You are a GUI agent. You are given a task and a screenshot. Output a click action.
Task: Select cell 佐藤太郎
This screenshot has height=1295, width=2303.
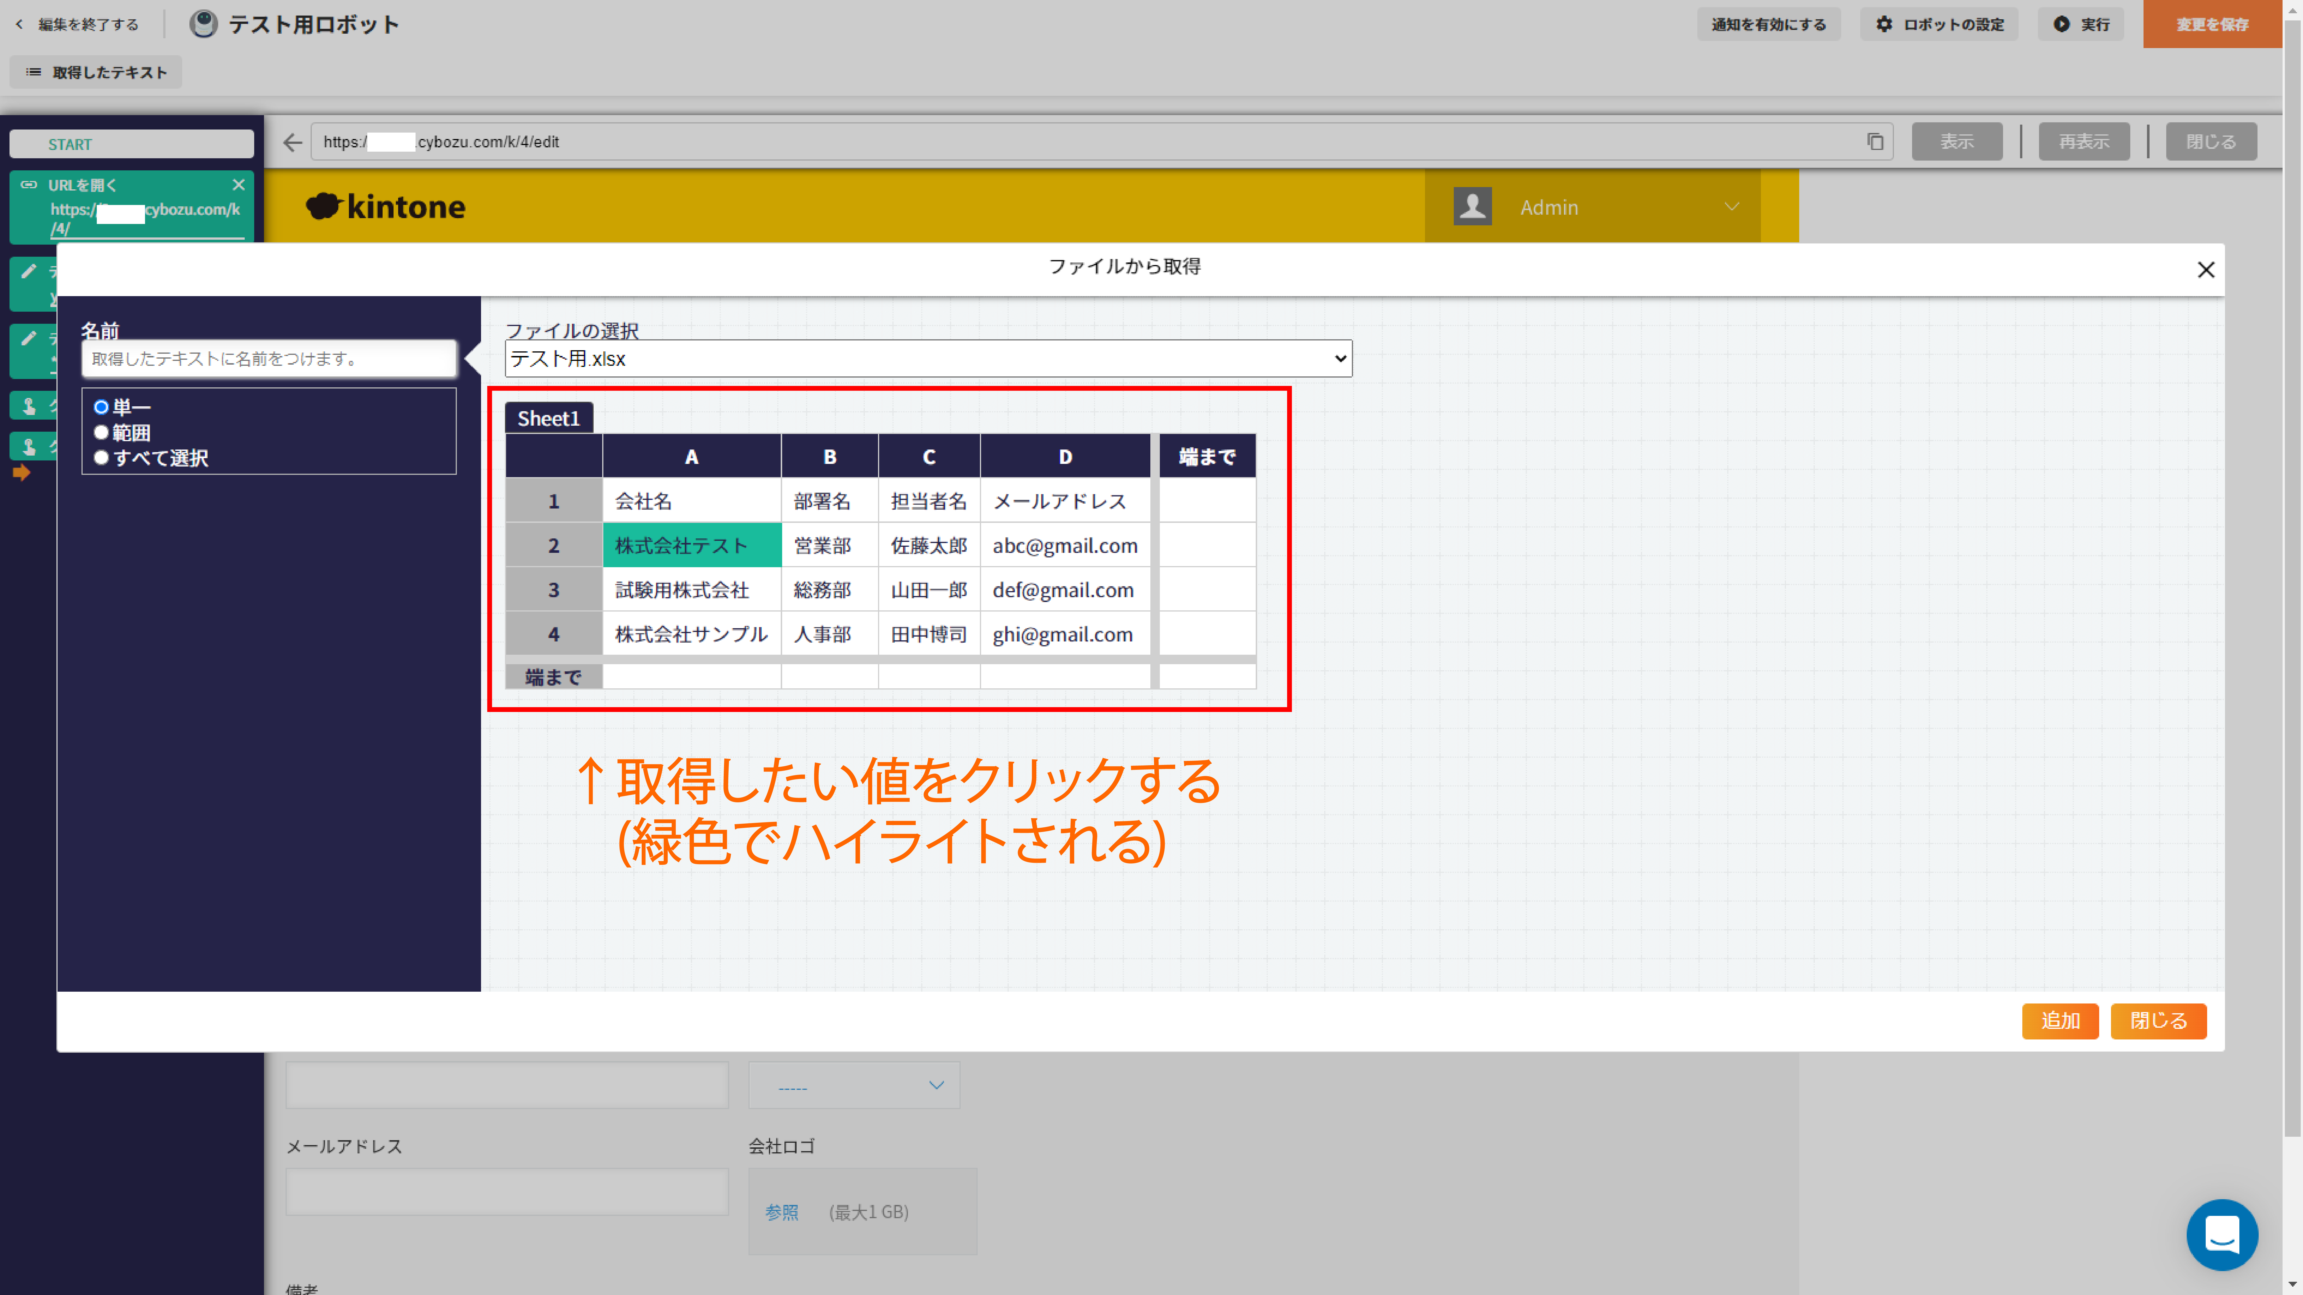pos(929,545)
